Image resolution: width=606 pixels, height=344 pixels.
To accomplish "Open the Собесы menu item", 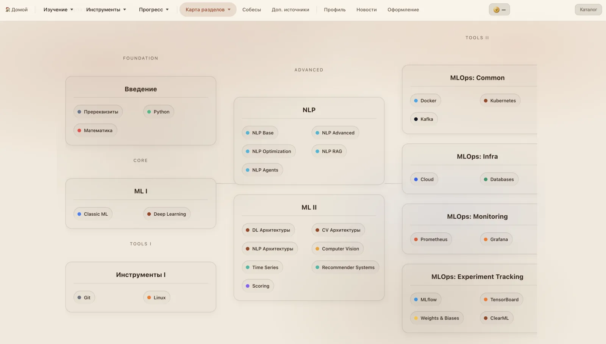I will (x=251, y=9).
